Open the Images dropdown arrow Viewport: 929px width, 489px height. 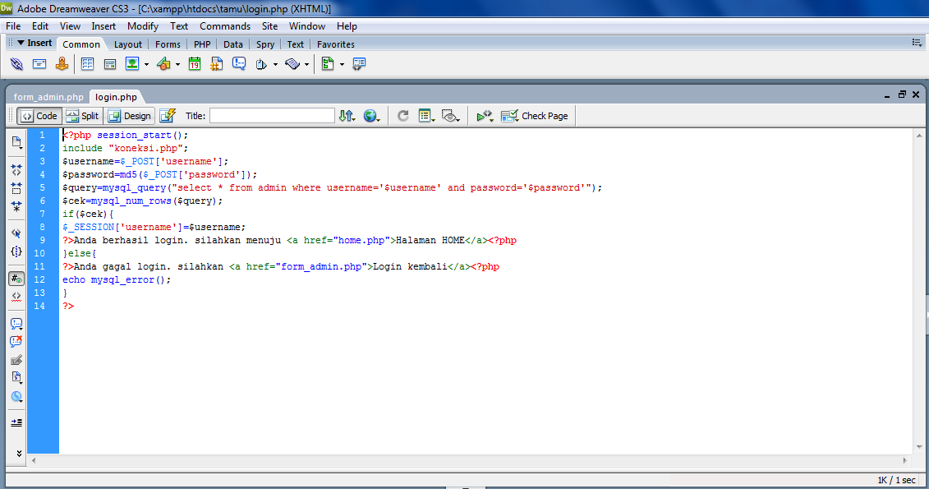[x=146, y=63]
